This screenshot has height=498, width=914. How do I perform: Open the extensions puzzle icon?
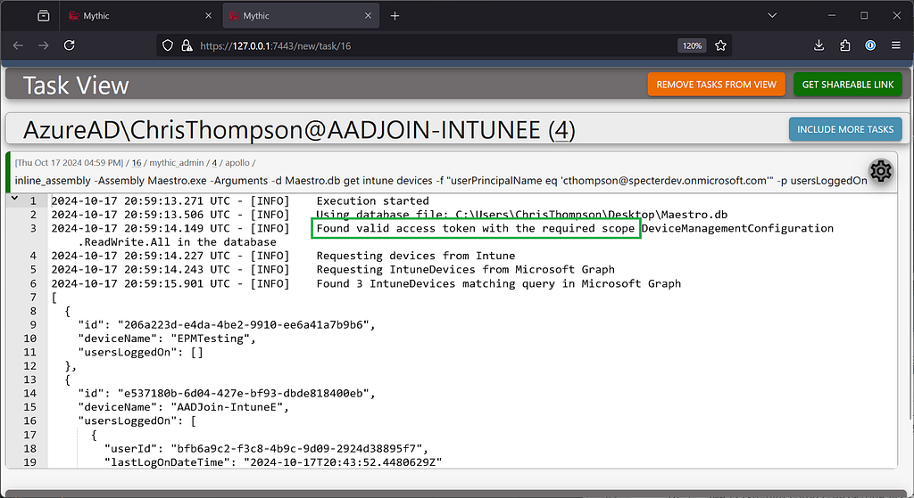844,45
